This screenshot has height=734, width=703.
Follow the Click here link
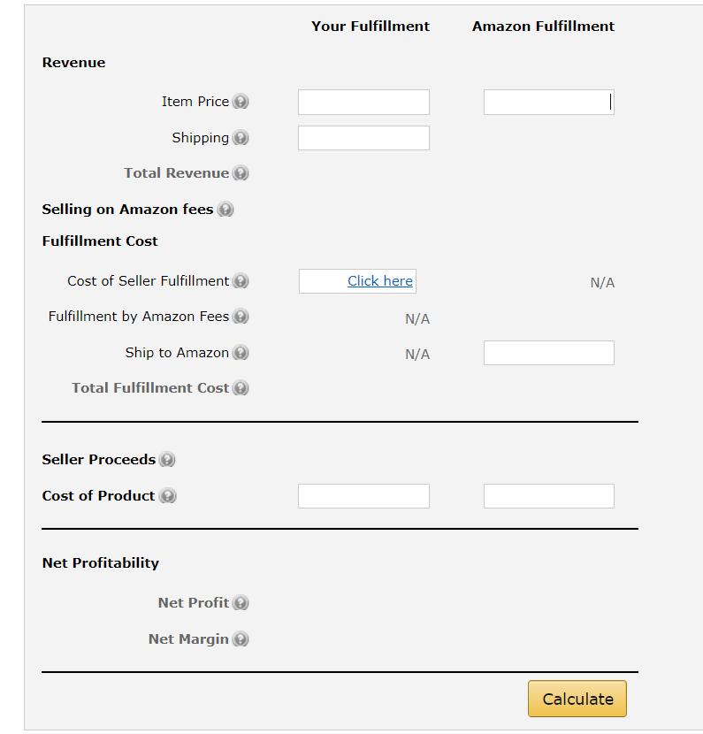[x=380, y=281]
